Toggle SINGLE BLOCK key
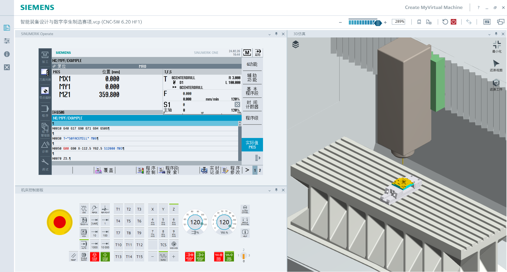 (x=84, y=256)
